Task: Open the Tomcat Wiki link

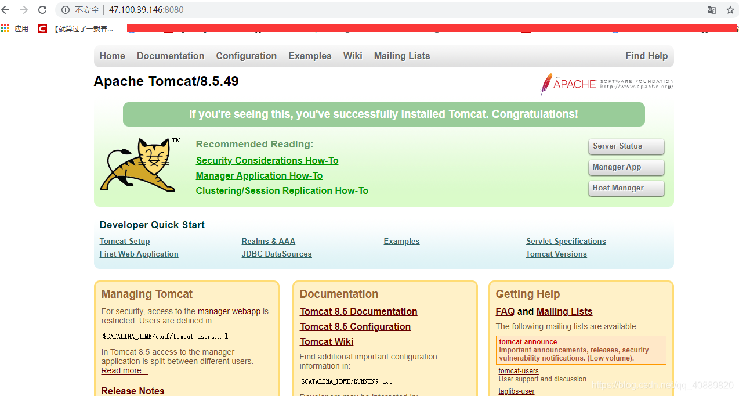Action: [327, 341]
